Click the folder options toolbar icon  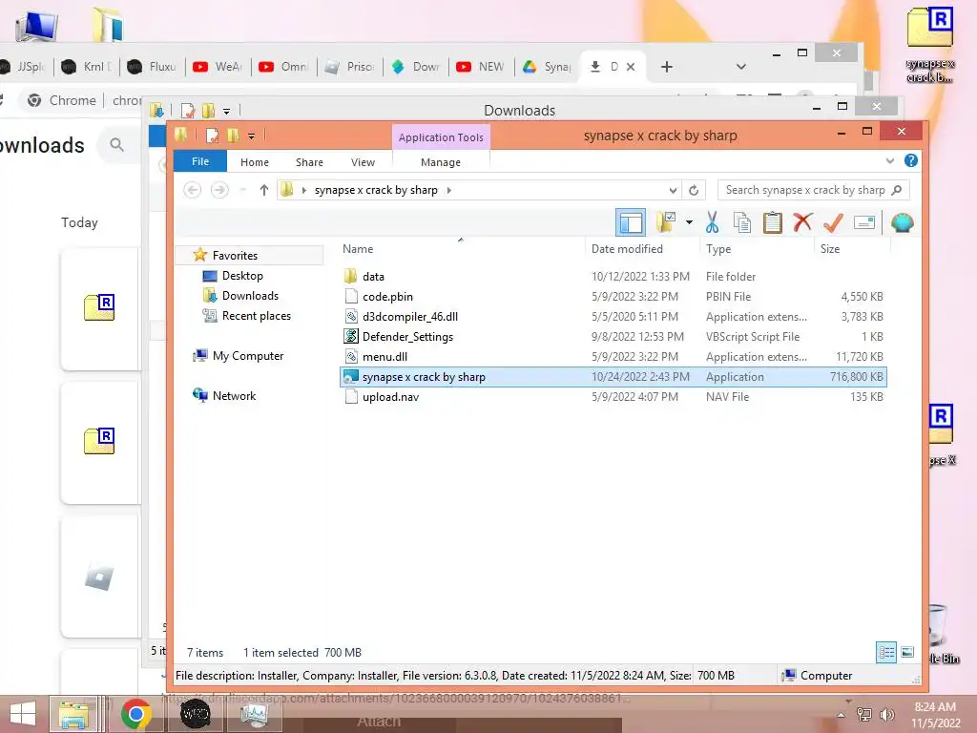[665, 221]
